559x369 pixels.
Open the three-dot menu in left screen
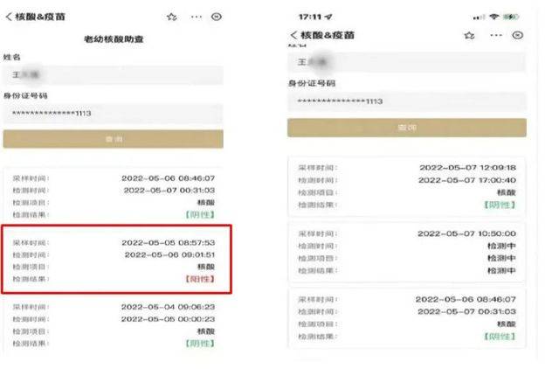point(196,17)
